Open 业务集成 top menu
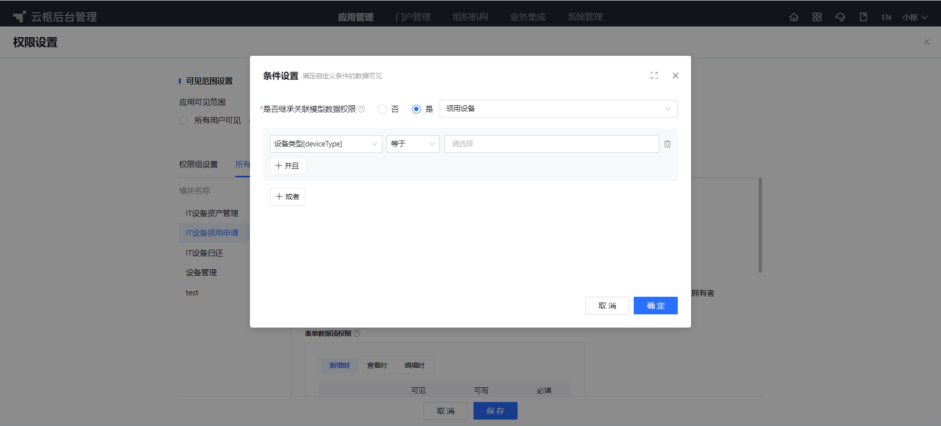 point(528,17)
